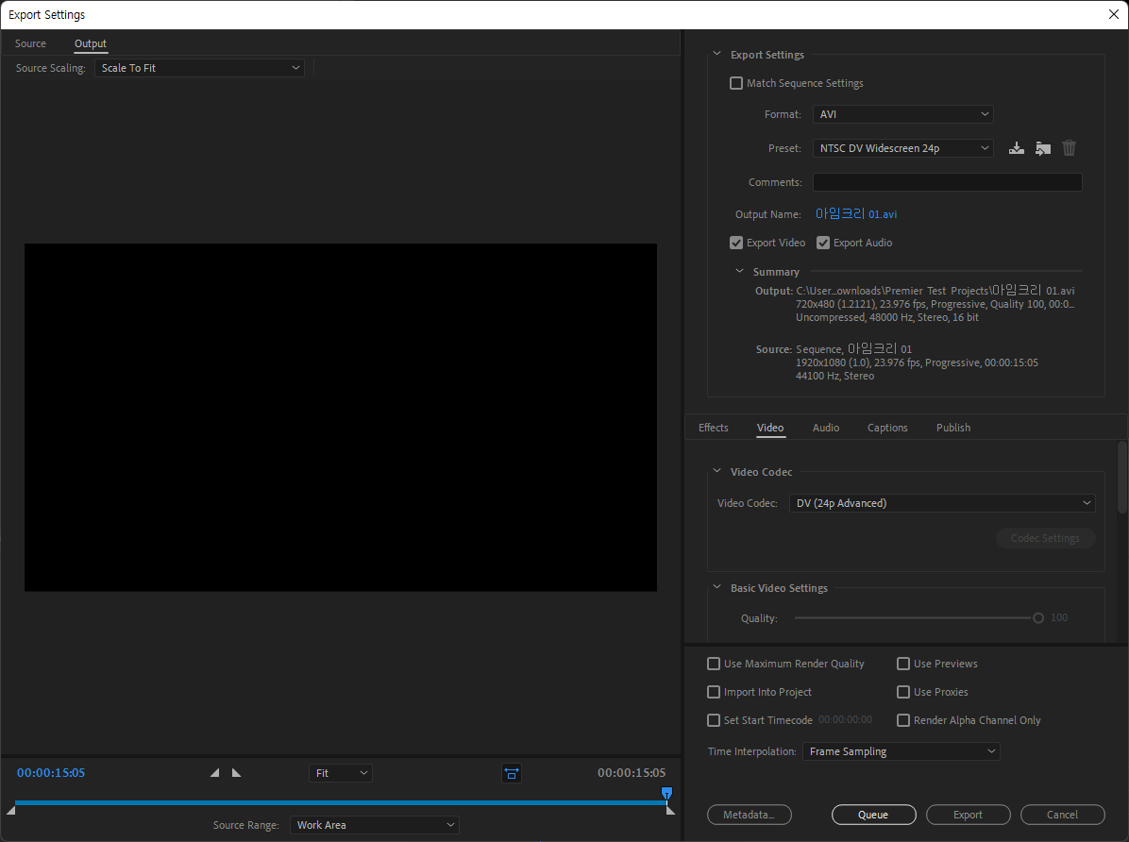Check Render Alpha Channel Only
The image size is (1129, 842).
click(902, 720)
